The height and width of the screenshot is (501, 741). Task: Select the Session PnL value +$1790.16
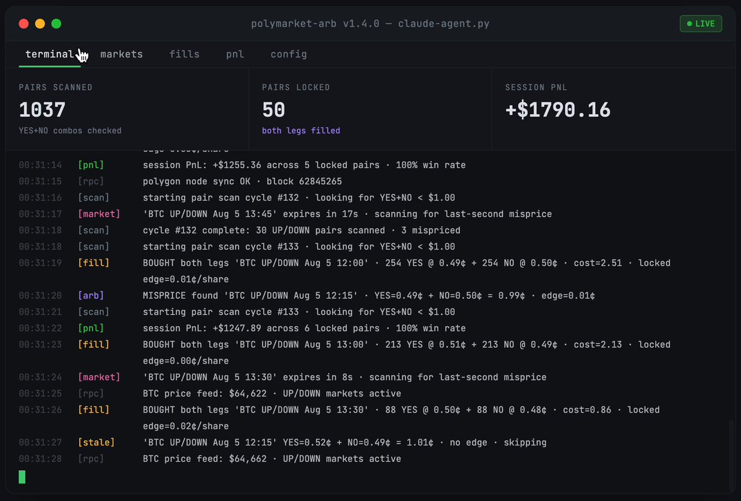tap(557, 110)
